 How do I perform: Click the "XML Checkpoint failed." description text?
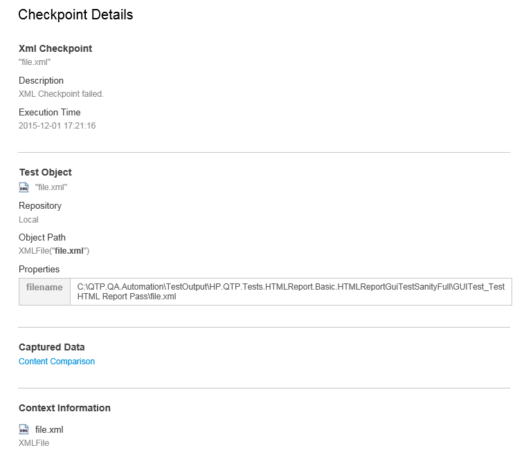61,94
